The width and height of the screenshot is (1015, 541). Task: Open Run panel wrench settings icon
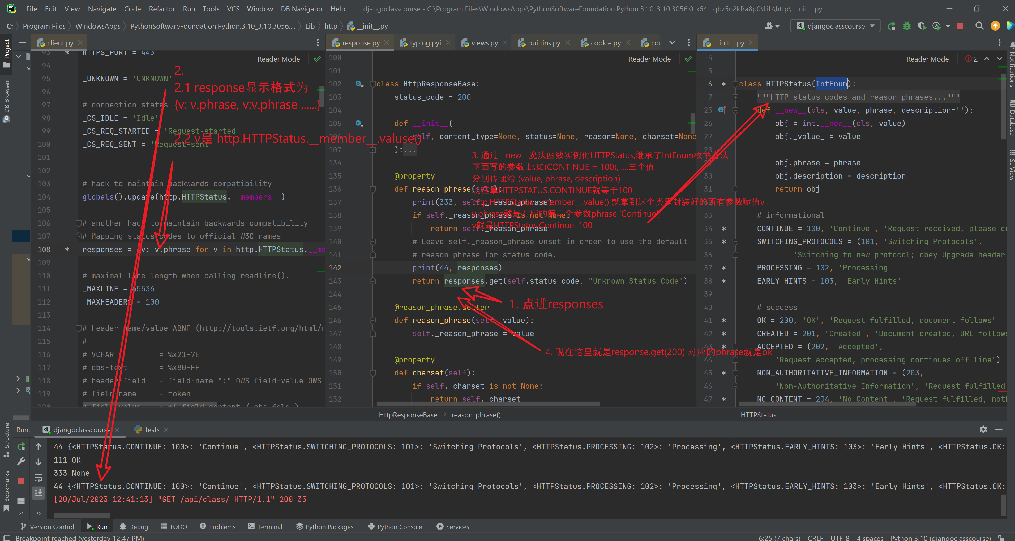(21, 461)
